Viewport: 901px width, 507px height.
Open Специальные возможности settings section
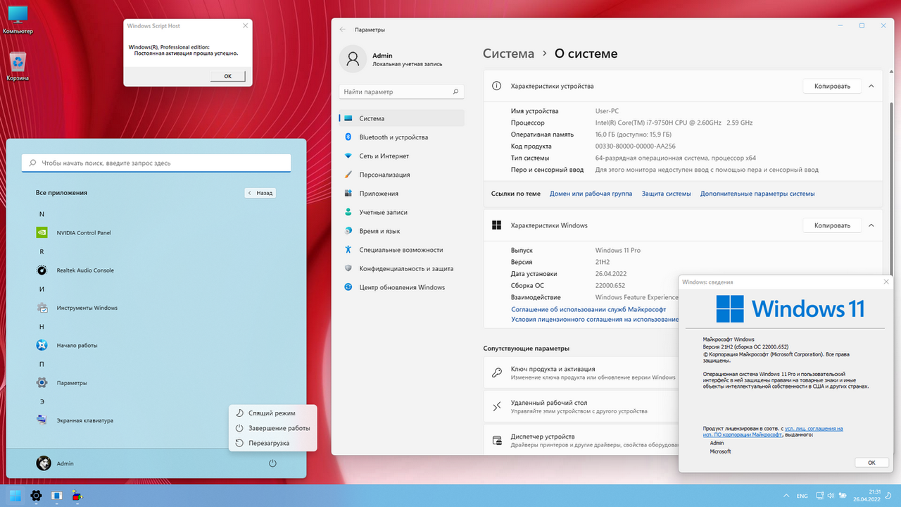[402, 249]
